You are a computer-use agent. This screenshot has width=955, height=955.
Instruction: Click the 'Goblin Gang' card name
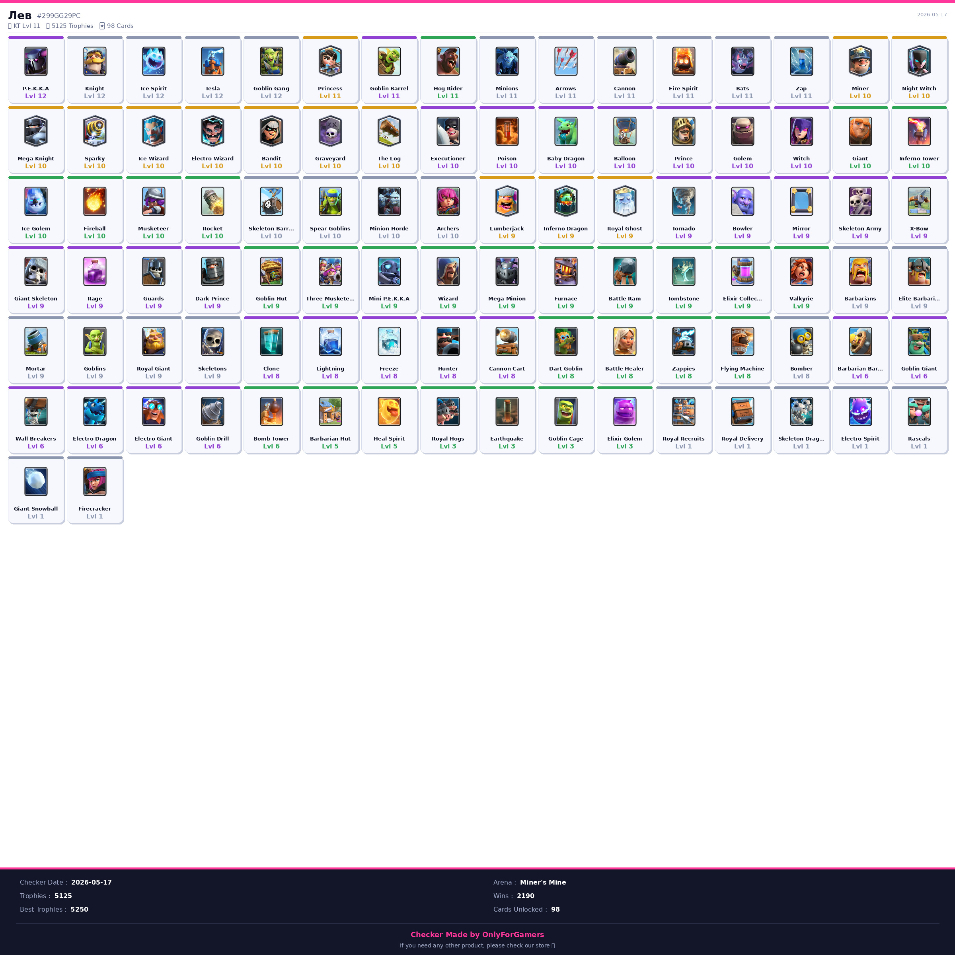[x=271, y=88]
